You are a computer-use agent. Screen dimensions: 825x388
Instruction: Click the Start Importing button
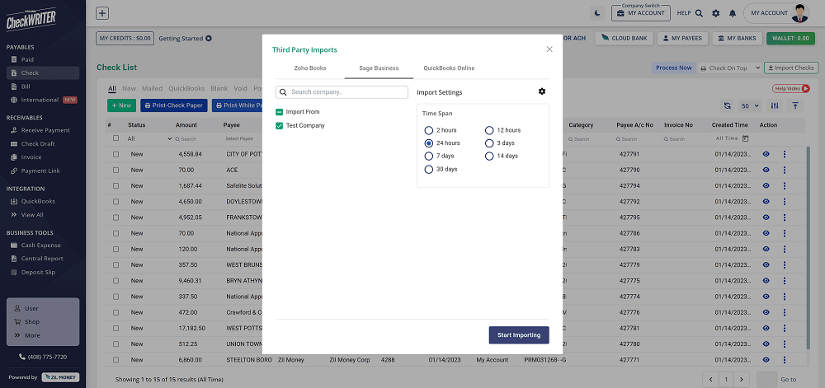(518, 335)
